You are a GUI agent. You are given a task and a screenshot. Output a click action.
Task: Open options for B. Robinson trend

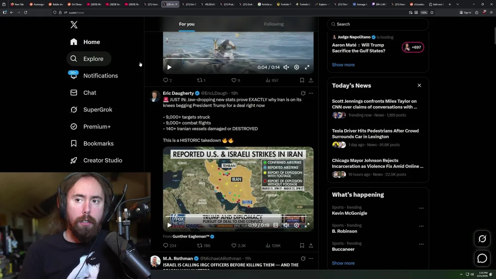coord(421,226)
